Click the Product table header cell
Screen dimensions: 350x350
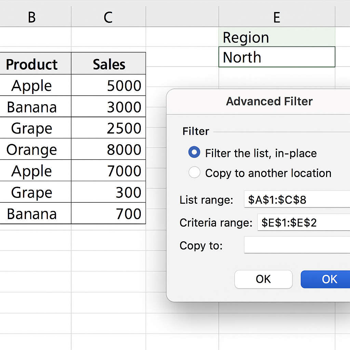point(32,64)
